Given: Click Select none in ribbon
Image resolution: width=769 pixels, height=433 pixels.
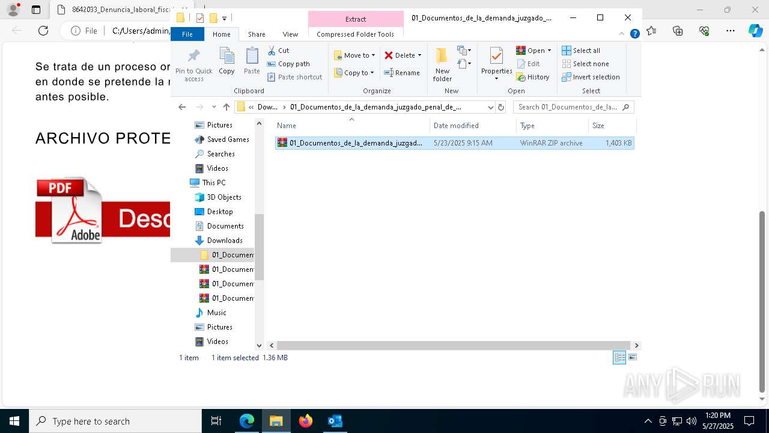Looking at the screenshot, I should [585, 64].
